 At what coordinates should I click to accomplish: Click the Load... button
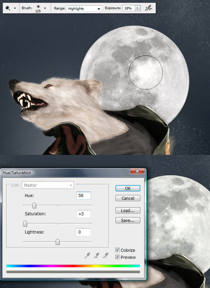(128, 210)
